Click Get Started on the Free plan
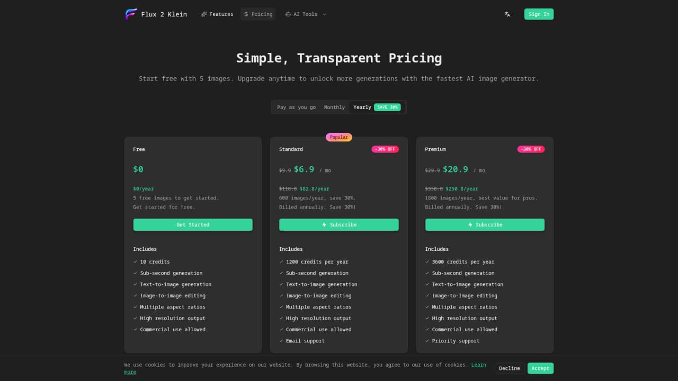This screenshot has width=678, height=381. coord(193,225)
